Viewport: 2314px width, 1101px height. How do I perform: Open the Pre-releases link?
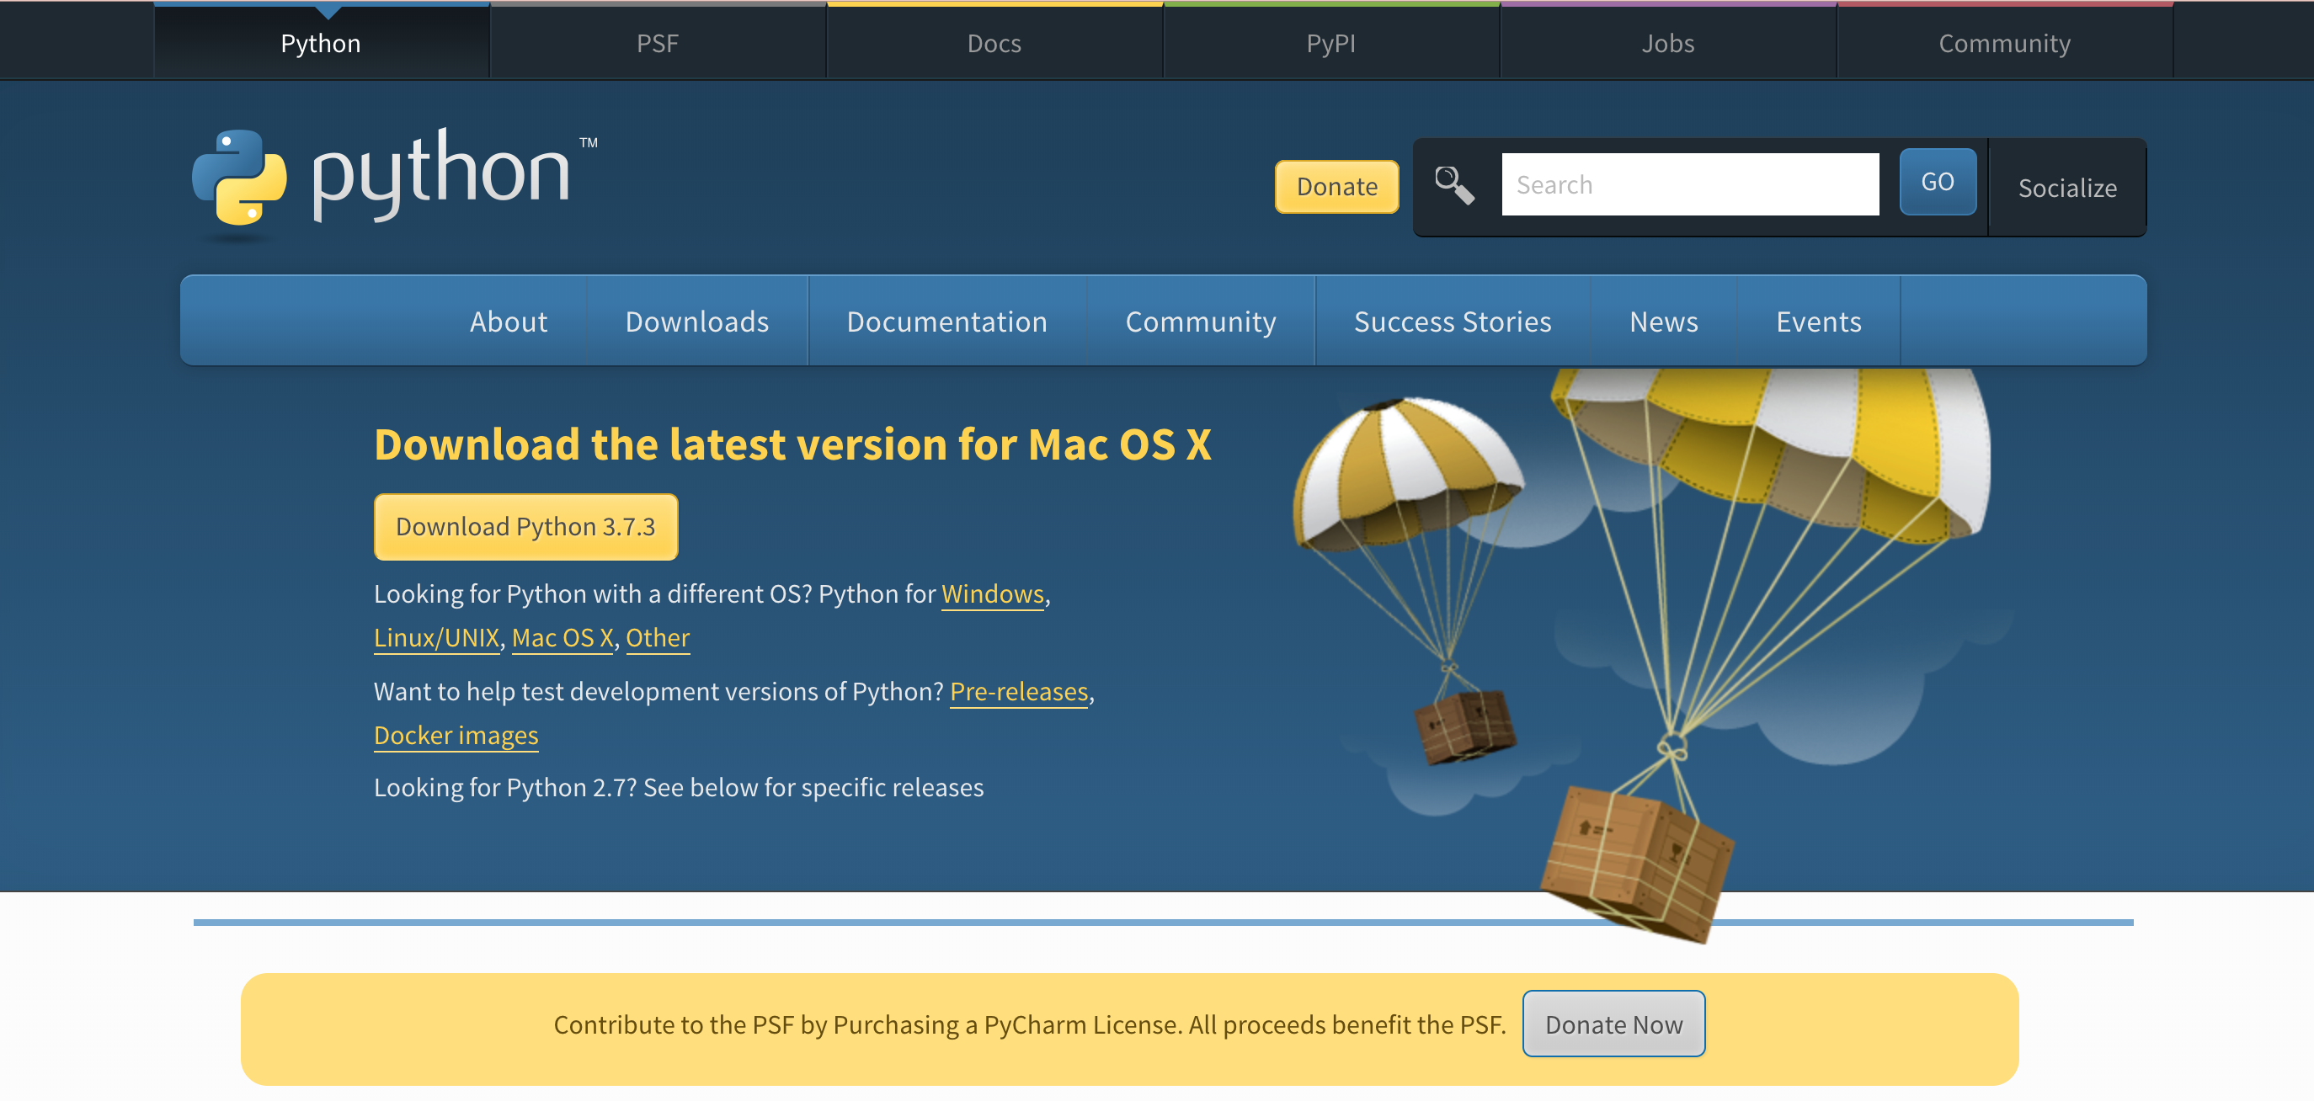click(1018, 692)
